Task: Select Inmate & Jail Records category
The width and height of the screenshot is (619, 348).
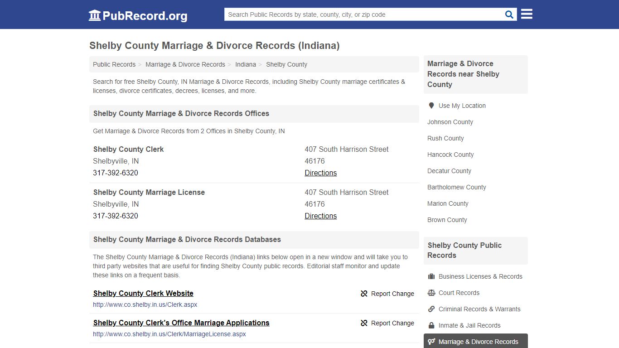Action: [x=469, y=325]
